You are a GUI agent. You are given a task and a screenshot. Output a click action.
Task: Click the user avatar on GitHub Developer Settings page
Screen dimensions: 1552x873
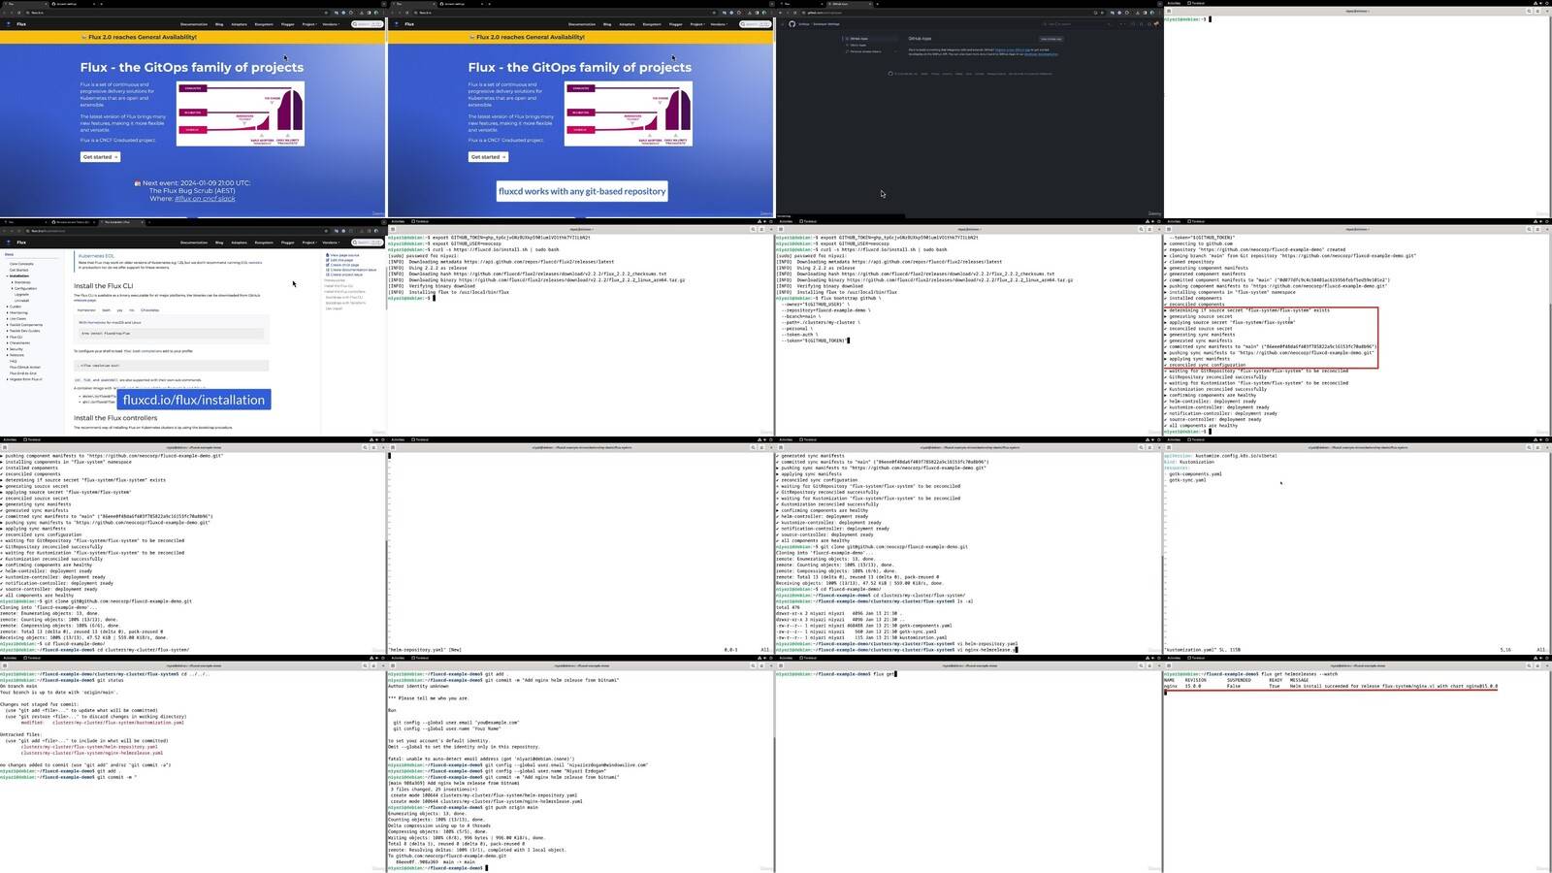click(x=1156, y=24)
